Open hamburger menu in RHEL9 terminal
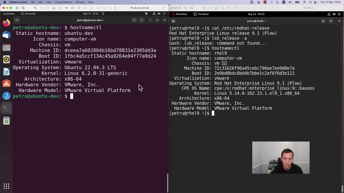This screenshot has height=193, width=344. 331,21
